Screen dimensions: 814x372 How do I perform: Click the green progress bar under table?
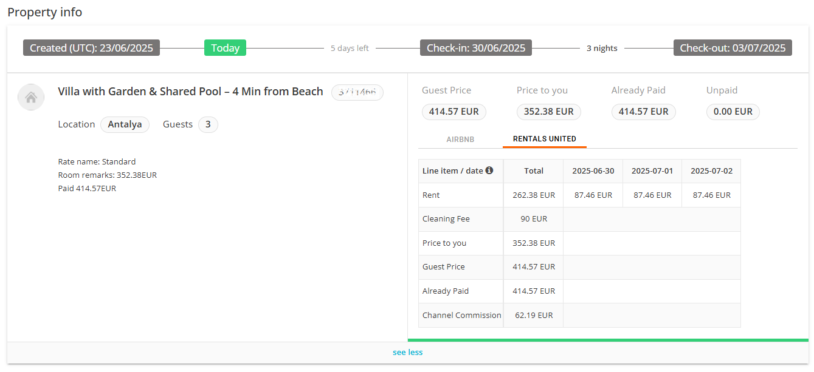(608, 340)
